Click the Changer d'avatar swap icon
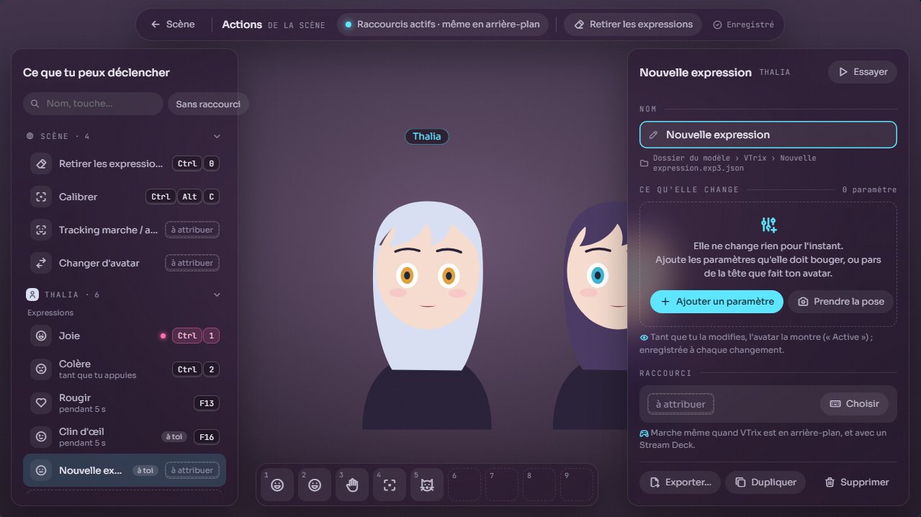This screenshot has width=921, height=517. [x=41, y=263]
